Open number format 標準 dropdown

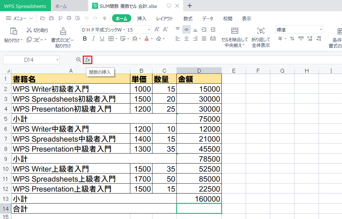(x=321, y=30)
